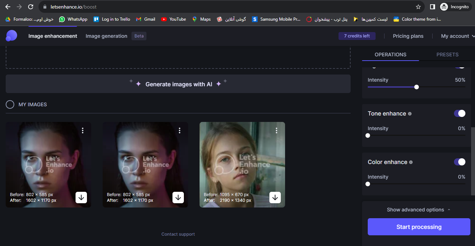Open the first image's three-dot menu

click(x=83, y=131)
